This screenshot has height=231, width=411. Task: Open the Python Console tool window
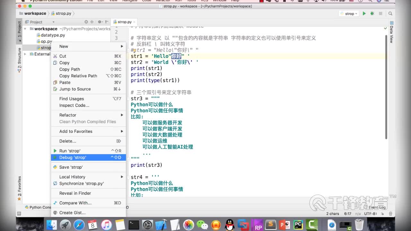(x=39, y=207)
